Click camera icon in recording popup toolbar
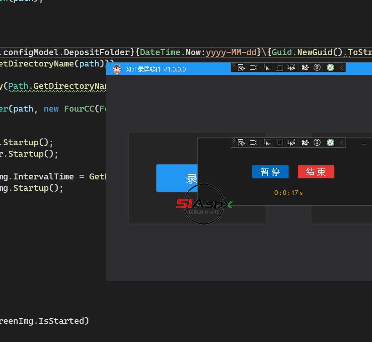This screenshot has width=372, height=342. click(254, 143)
